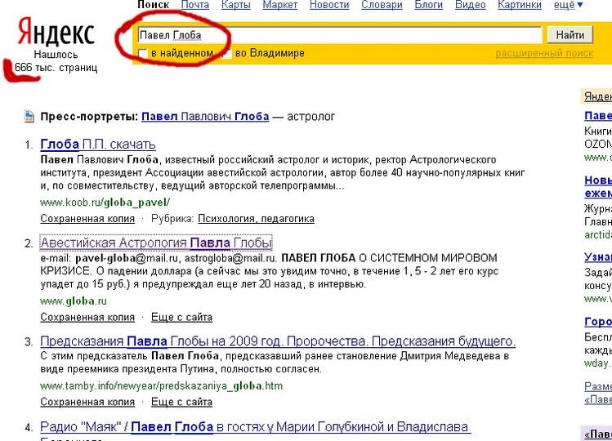Expand the 'ещё' services dropdown
612x441 pixels.
point(568,5)
